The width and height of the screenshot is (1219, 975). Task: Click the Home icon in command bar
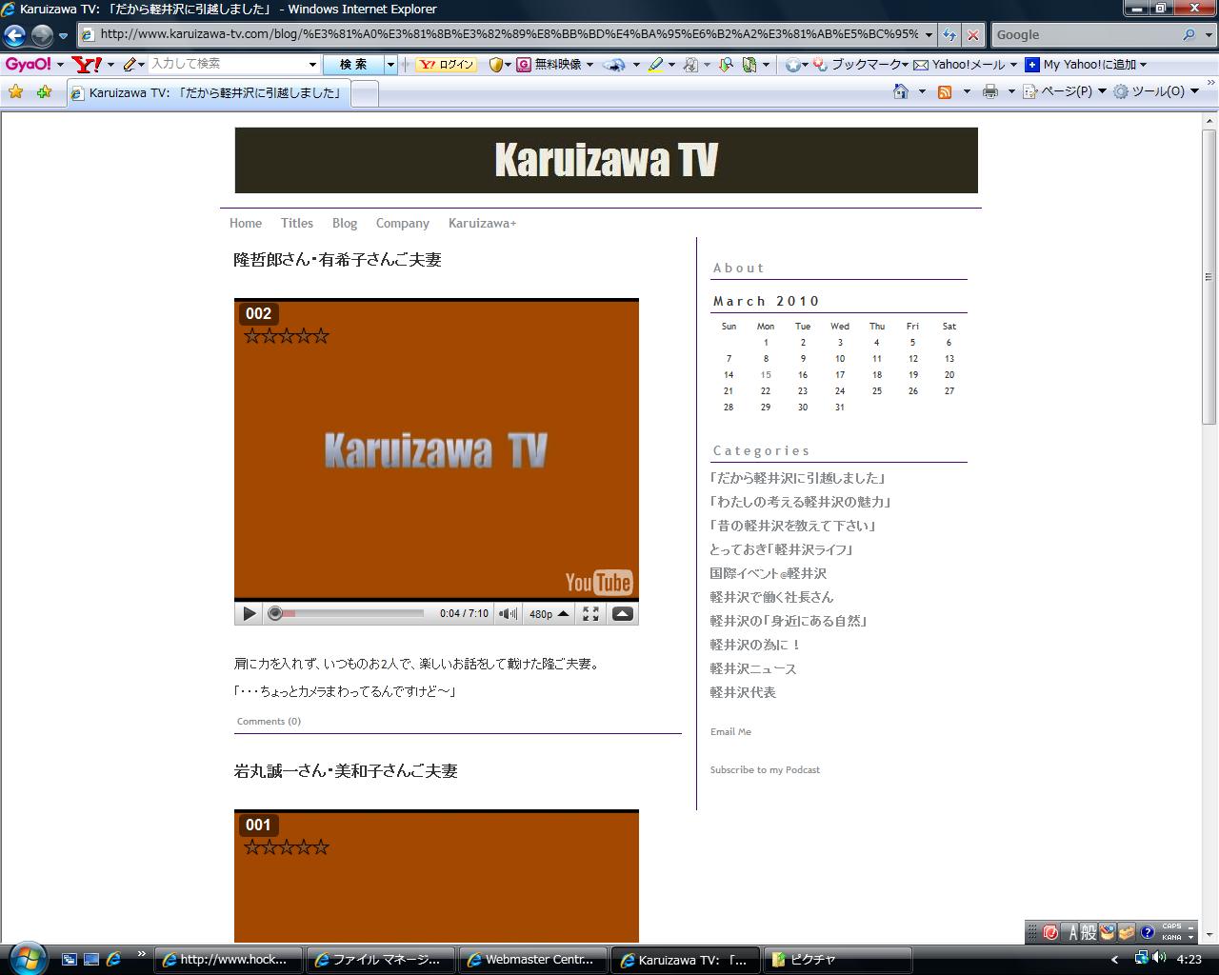point(901,91)
